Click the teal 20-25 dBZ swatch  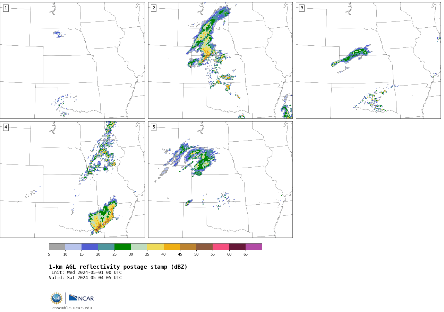[106, 247]
